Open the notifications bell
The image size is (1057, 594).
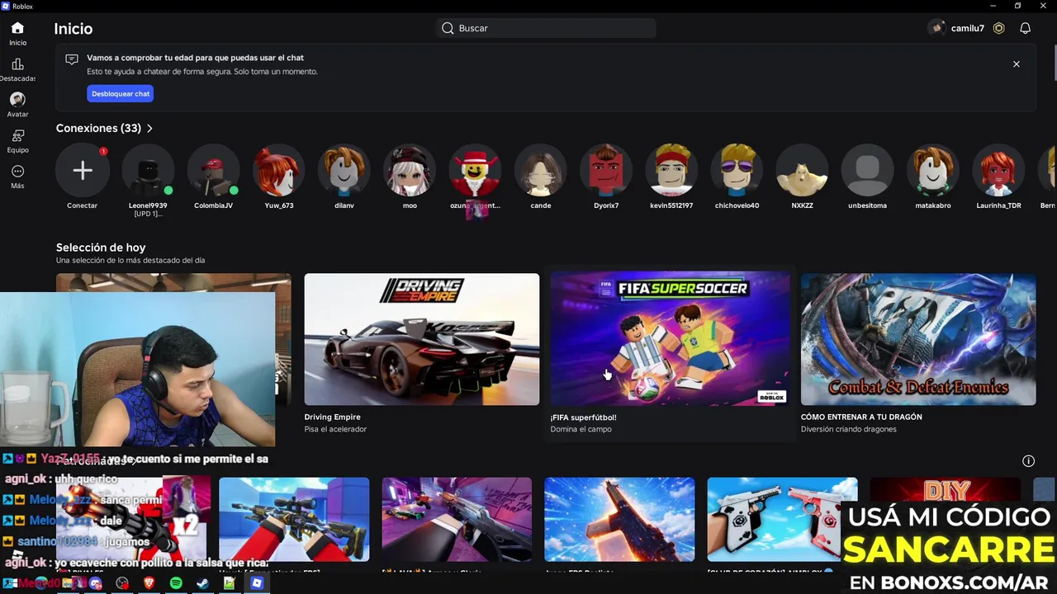(1025, 28)
